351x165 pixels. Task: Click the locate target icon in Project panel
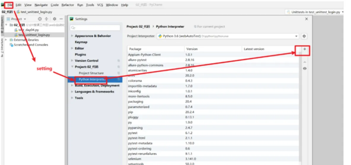[x=40, y=19]
